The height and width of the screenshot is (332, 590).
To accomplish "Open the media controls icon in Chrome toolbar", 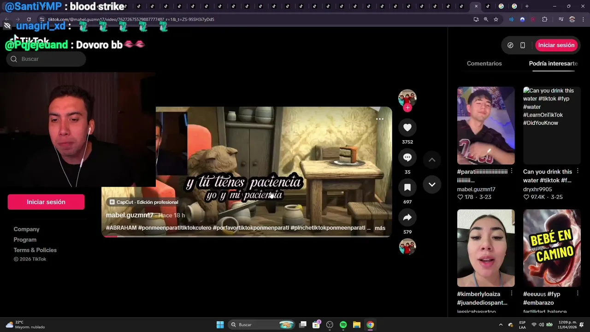I will [x=561, y=19].
